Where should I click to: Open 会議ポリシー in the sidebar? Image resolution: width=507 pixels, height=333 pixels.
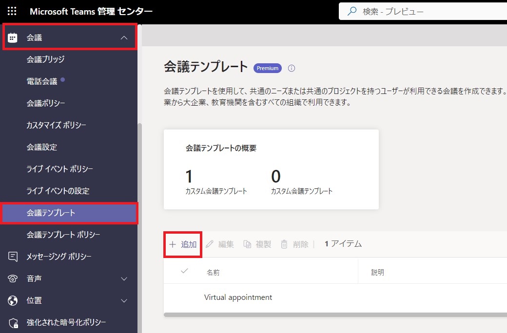tap(46, 103)
